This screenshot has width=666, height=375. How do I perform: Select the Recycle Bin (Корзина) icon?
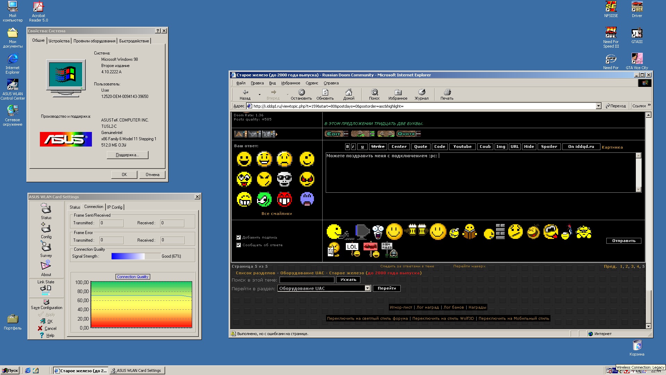637,348
